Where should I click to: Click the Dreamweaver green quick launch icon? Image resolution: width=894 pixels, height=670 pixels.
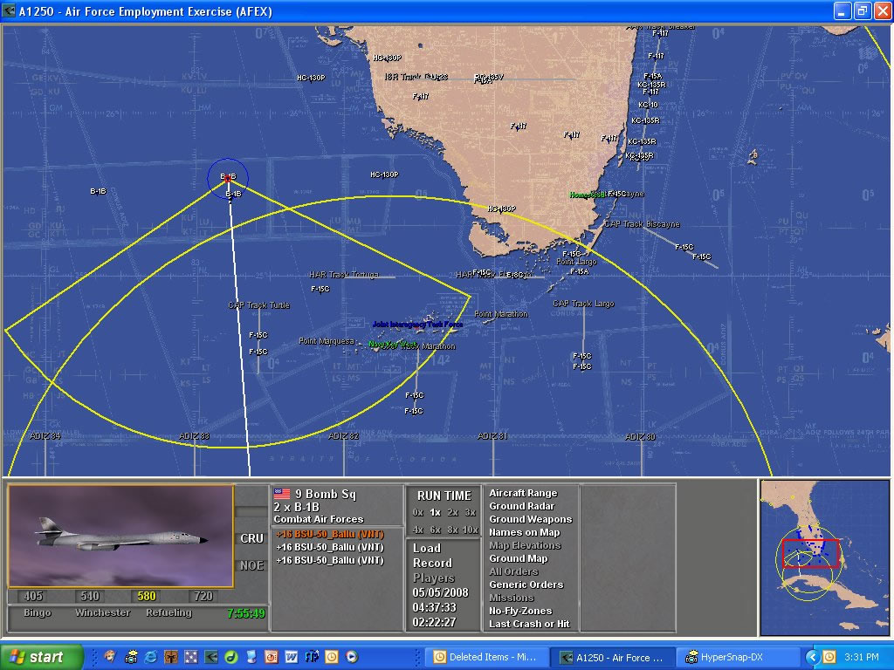tap(230, 657)
